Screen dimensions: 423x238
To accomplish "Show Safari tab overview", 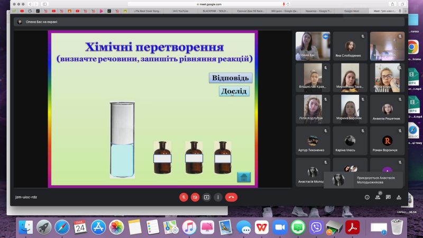I will tap(402, 4).
